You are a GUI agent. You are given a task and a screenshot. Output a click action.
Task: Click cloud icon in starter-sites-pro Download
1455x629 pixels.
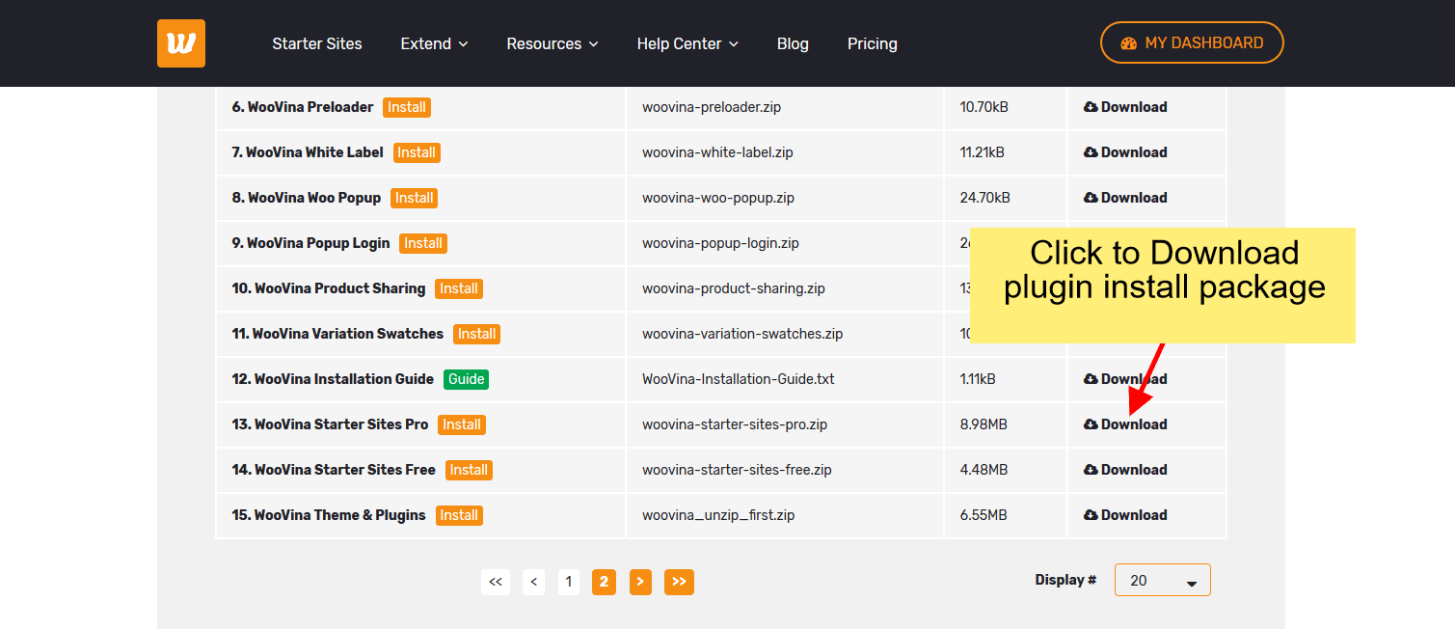tap(1091, 424)
